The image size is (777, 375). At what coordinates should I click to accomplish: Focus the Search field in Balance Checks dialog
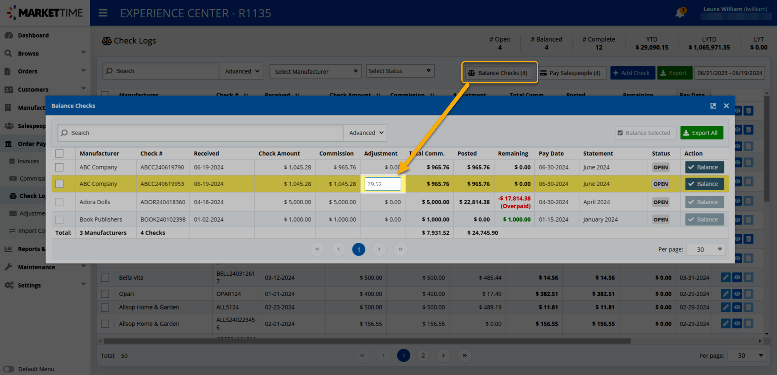tap(201, 133)
